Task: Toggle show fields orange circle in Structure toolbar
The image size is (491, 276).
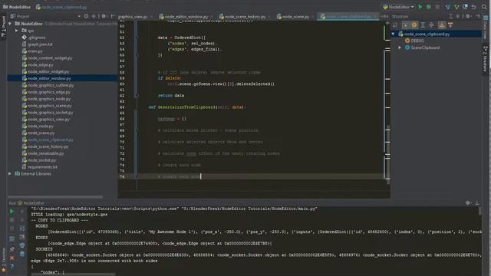Action: (414, 25)
